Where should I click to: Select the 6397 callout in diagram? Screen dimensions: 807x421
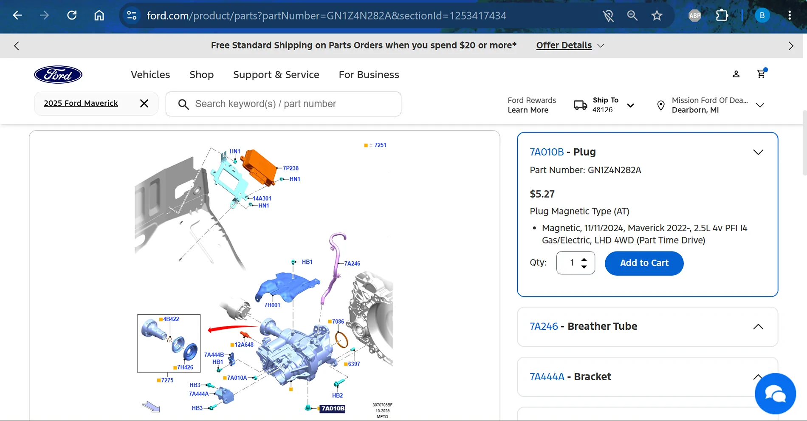354,364
